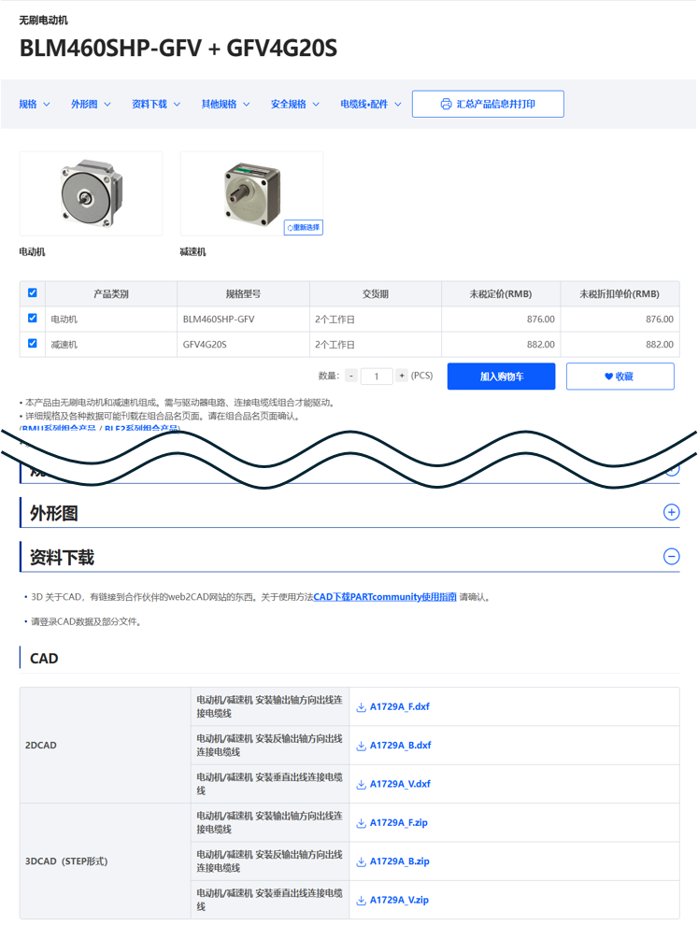
Task: Click the printer icon on 汇总产品信息并打印
Action: pyautogui.click(x=446, y=104)
